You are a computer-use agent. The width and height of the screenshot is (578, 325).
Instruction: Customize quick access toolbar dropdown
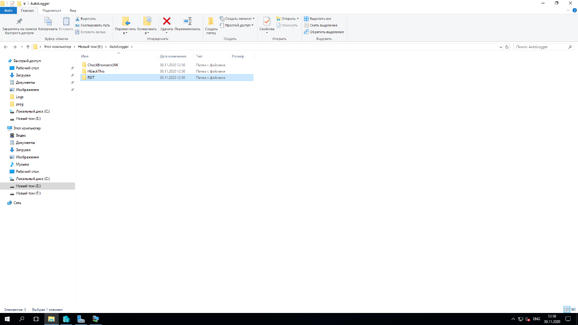[x=25, y=3]
